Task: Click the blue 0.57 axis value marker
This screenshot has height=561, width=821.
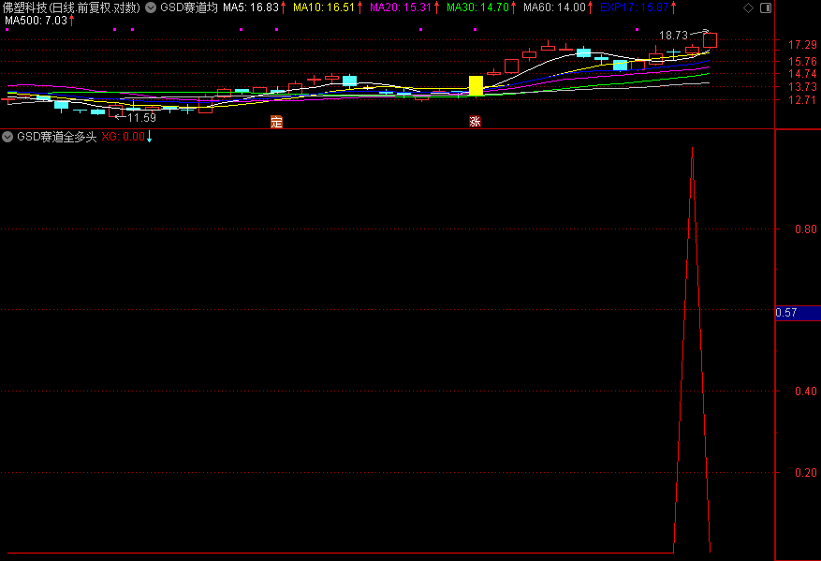Action: (x=798, y=313)
